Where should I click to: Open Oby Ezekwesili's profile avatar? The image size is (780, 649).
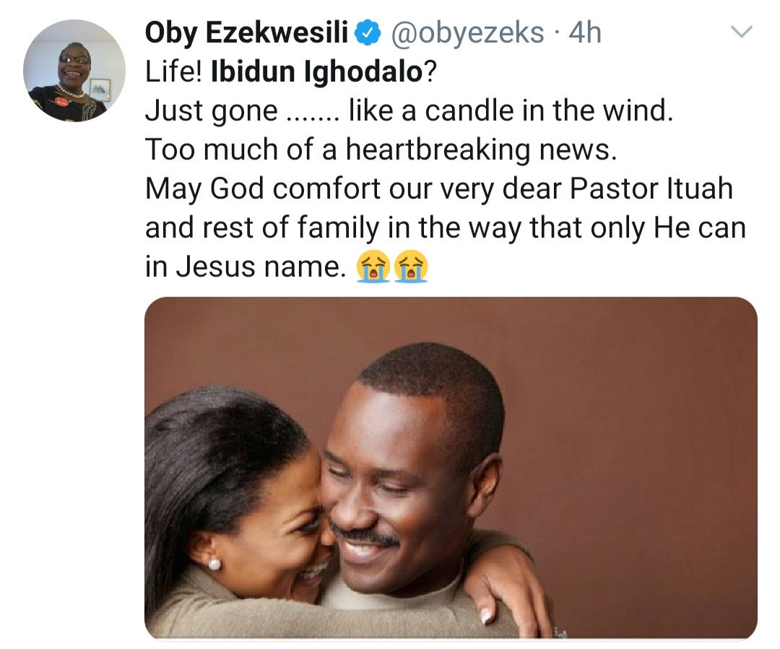(74, 70)
